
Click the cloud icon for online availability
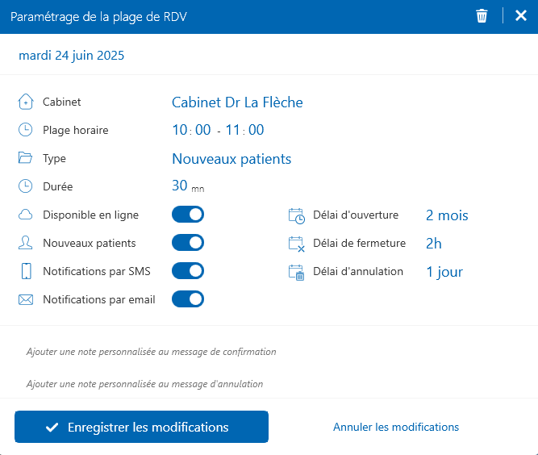(26, 215)
